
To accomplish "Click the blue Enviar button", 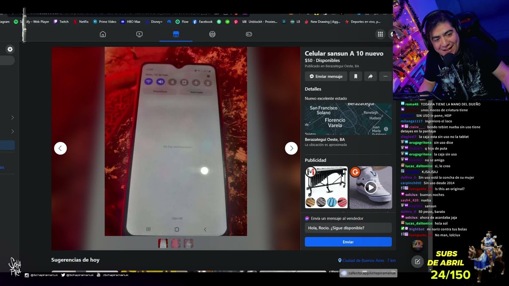I will click(x=348, y=242).
